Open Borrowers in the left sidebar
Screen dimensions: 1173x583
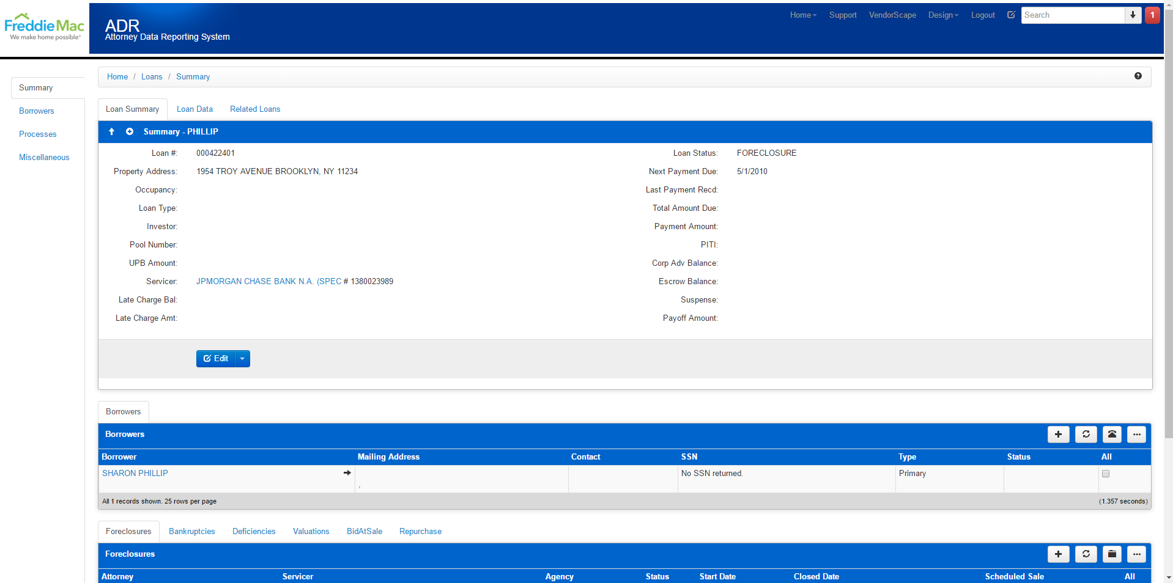[x=37, y=111]
